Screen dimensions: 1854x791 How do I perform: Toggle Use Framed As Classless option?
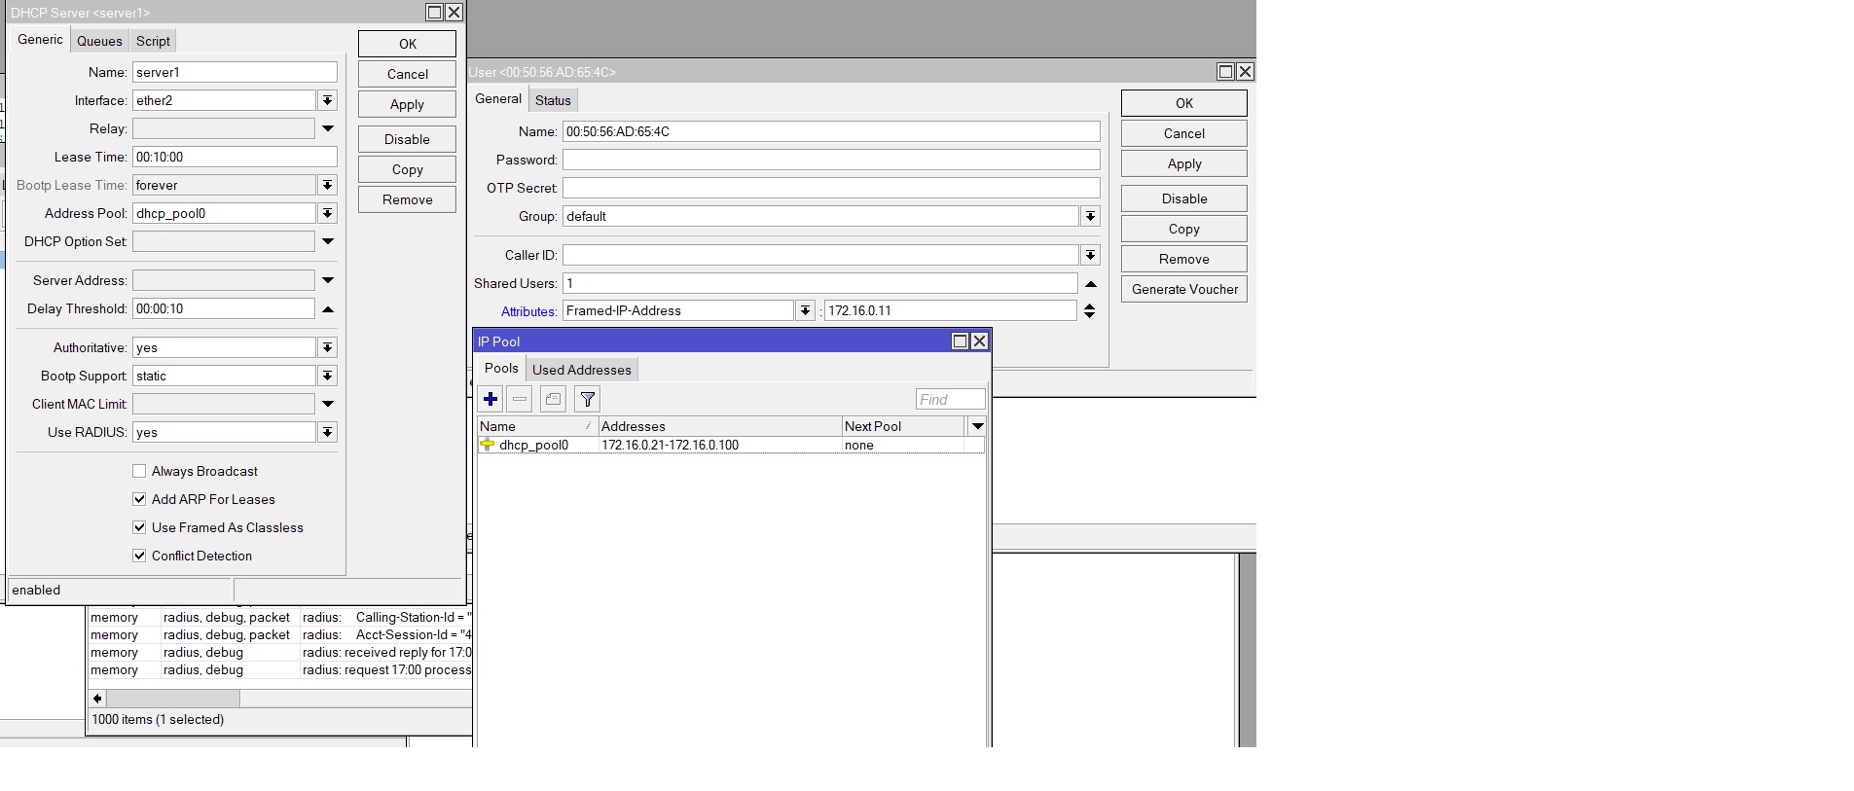click(x=139, y=527)
